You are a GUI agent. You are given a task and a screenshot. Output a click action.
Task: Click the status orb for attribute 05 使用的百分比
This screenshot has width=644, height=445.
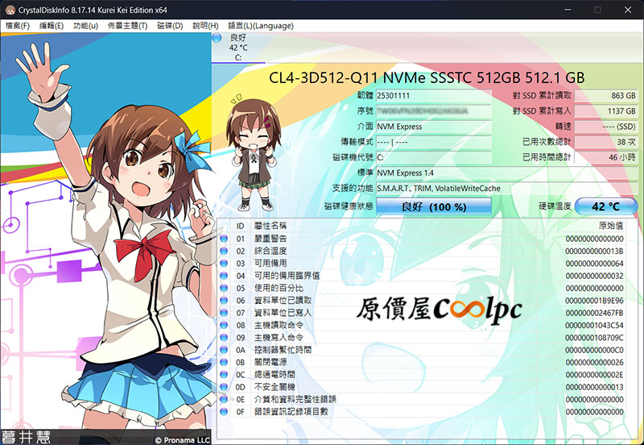(224, 288)
